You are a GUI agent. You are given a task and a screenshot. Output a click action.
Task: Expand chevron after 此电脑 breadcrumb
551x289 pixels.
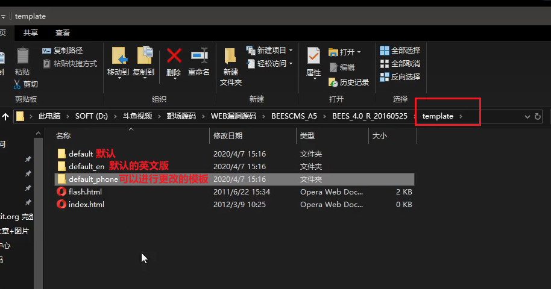pyautogui.click(x=68, y=117)
